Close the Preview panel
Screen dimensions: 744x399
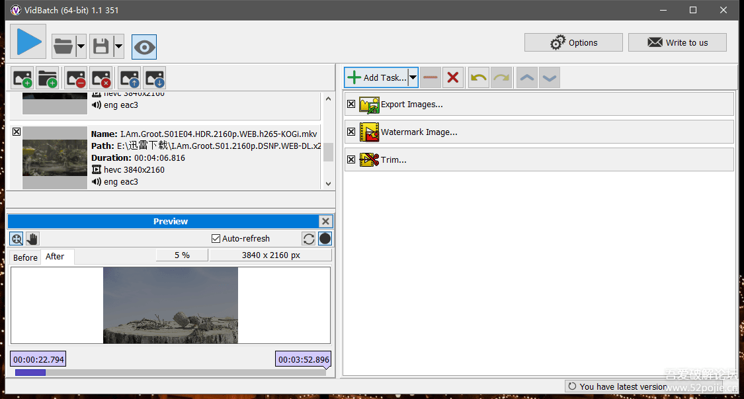pos(325,222)
